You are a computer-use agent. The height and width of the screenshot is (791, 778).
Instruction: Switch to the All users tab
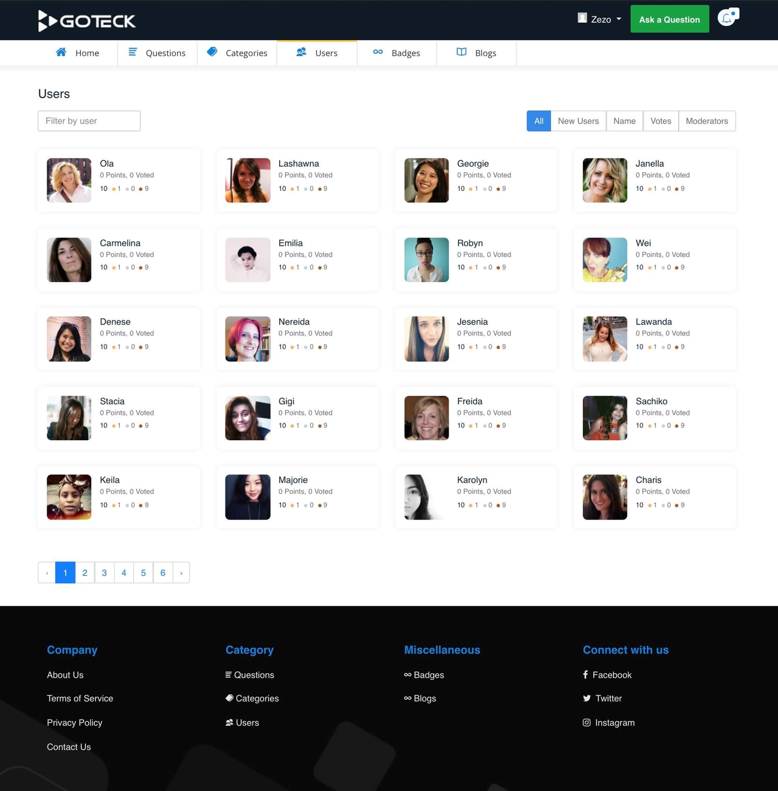tap(539, 121)
